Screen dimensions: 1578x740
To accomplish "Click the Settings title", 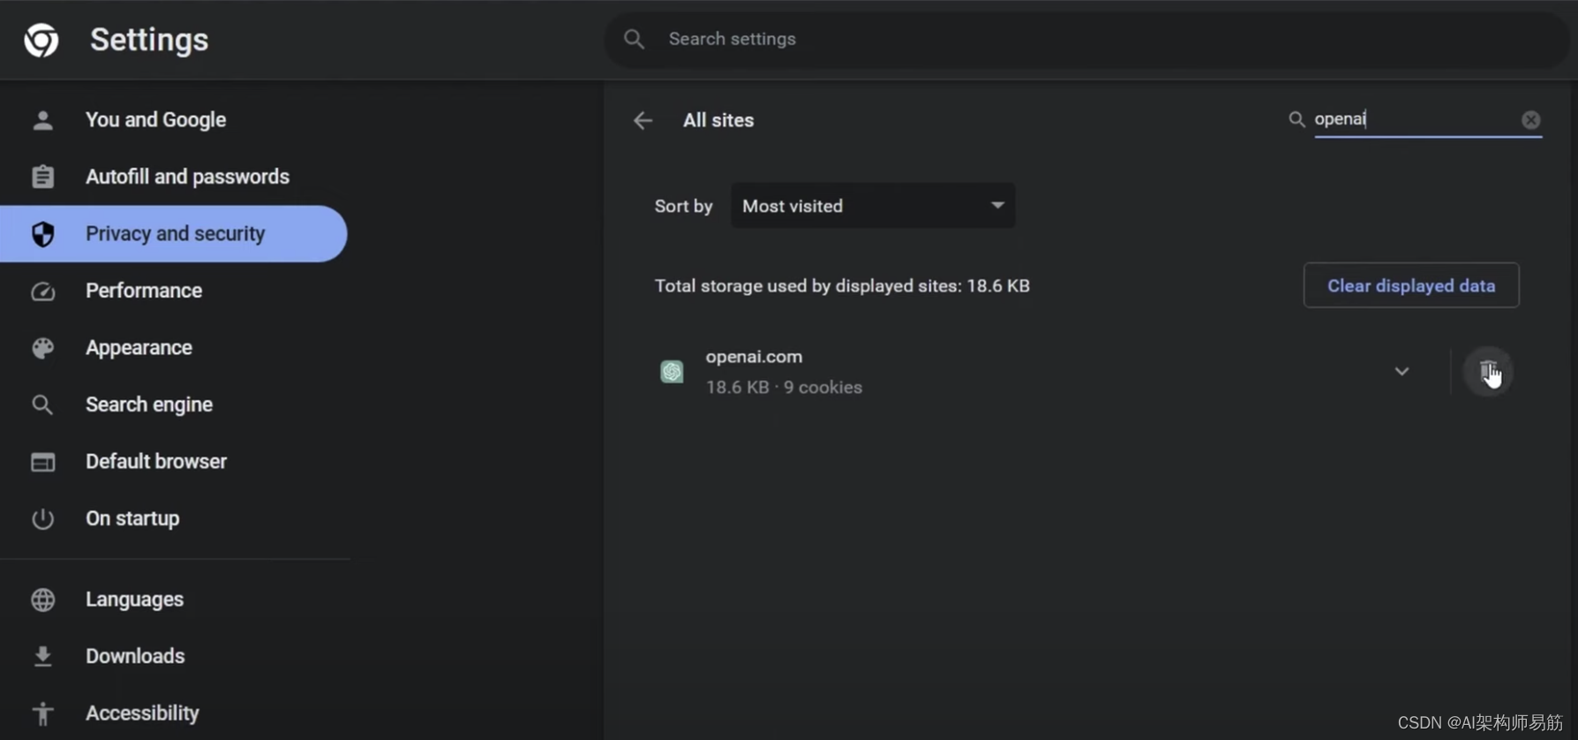I will pyautogui.click(x=149, y=40).
